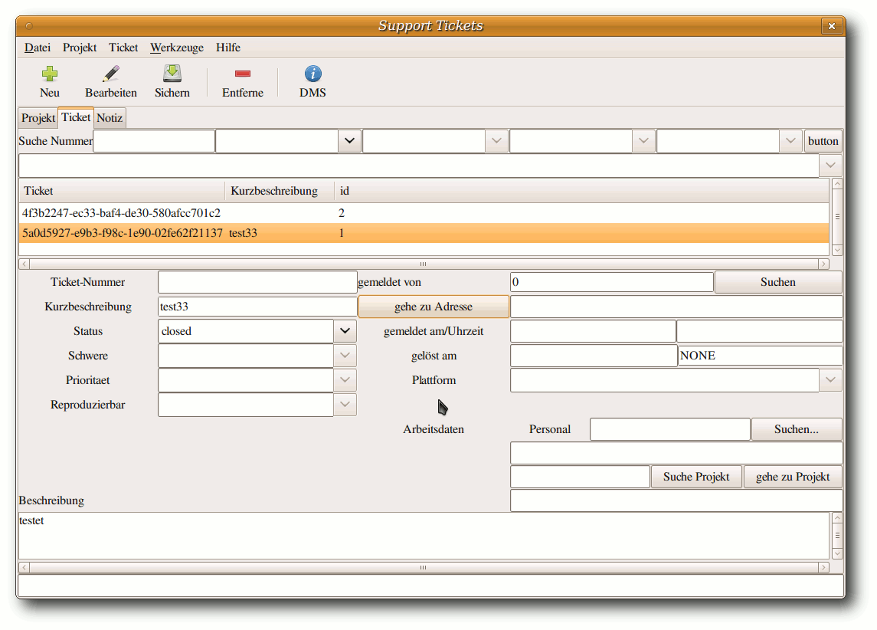Click the Beschreibung vertical scrollbar

(837, 536)
